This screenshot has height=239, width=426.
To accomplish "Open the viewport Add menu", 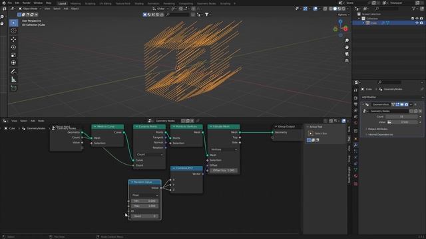I will pyautogui.click(x=66, y=9).
